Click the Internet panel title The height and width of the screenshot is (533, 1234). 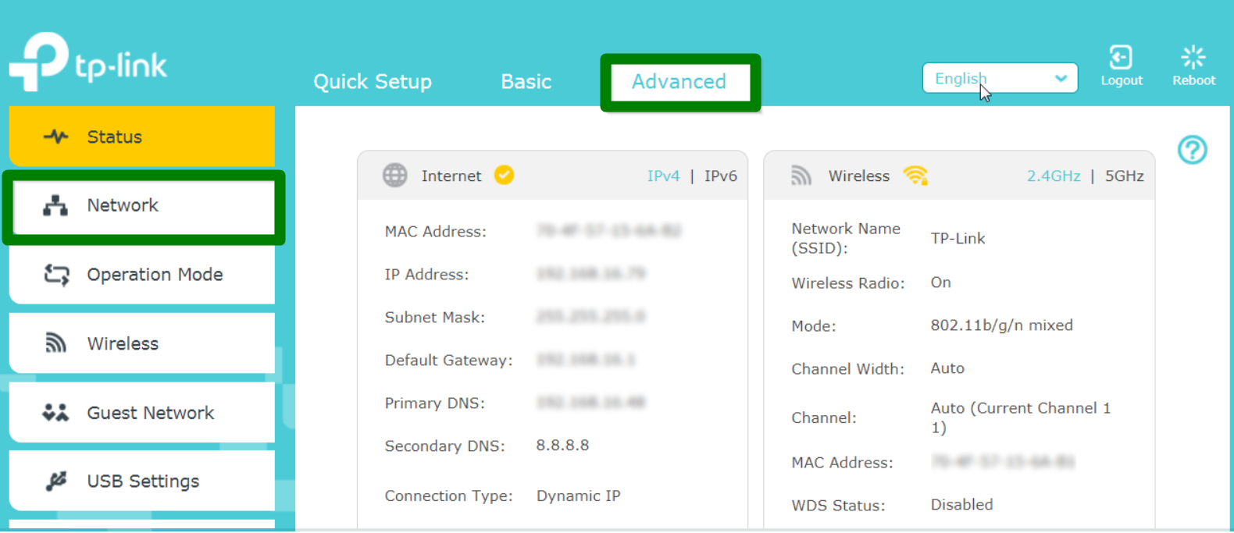451,176
